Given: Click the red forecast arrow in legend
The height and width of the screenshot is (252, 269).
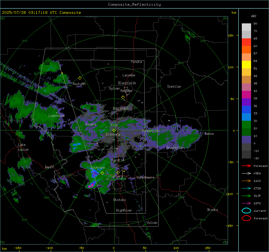Looking at the screenshot, I should tap(246, 166).
